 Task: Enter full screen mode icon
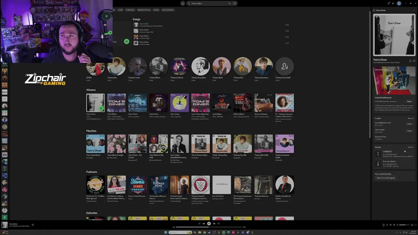click(x=415, y=225)
